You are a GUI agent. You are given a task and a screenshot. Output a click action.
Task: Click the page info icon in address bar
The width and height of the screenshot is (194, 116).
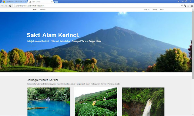(x=15, y=6)
